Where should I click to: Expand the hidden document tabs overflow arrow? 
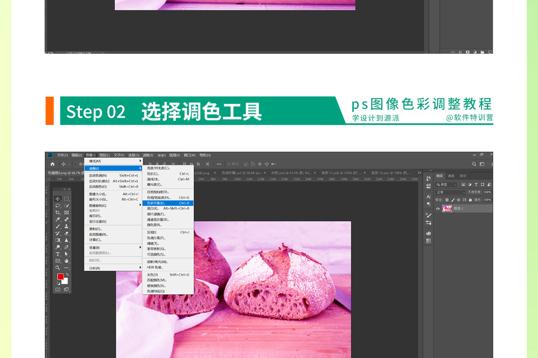[x=419, y=173]
